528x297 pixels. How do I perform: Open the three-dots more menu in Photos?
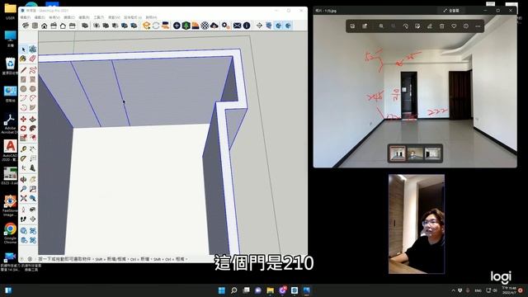point(478,26)
